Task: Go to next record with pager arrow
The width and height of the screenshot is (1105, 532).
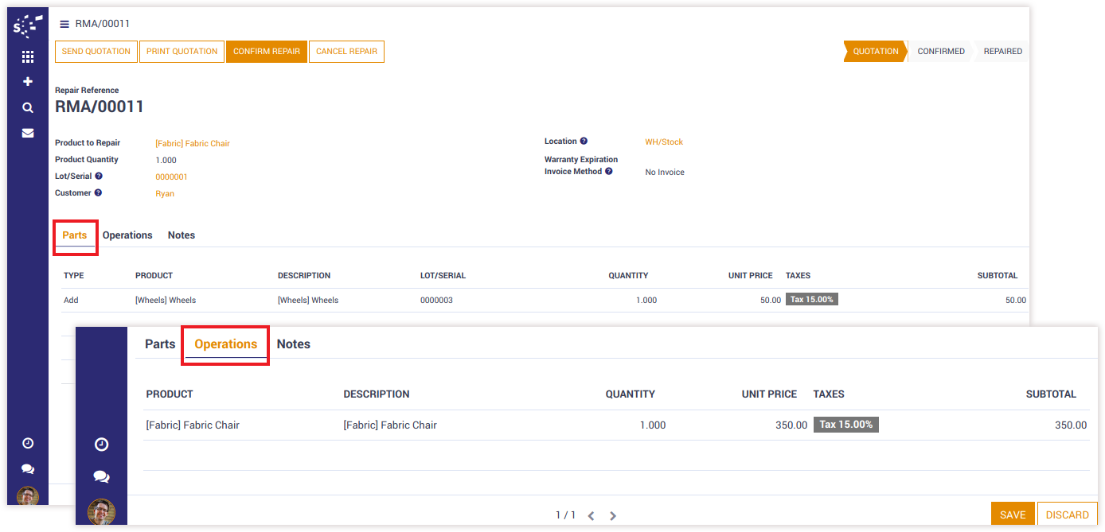Action: click(612, 515)
